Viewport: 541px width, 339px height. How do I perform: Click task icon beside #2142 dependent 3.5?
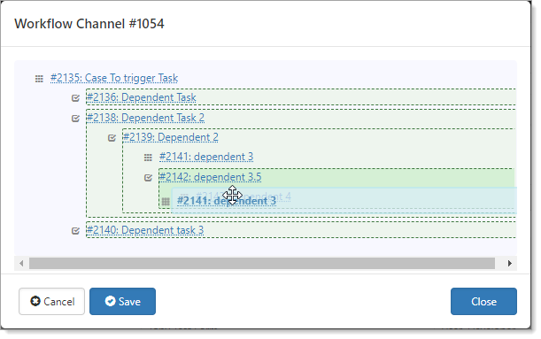148,178
